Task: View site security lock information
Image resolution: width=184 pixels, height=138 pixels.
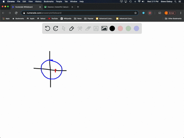Action: click(24, 13)
